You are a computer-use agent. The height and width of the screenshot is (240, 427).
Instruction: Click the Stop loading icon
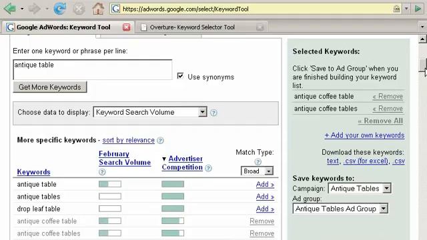click(79, 9)
